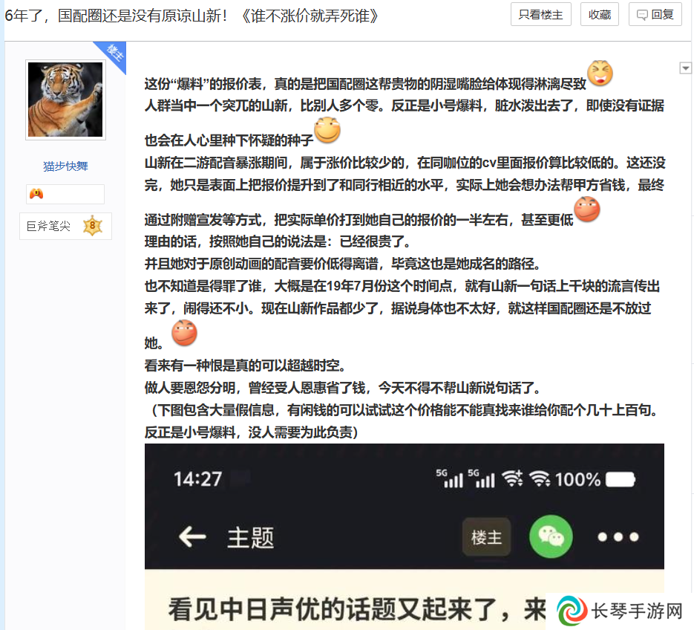Open the post options dropdown arrow
694x630 pixels.
(x=685, y=68)
